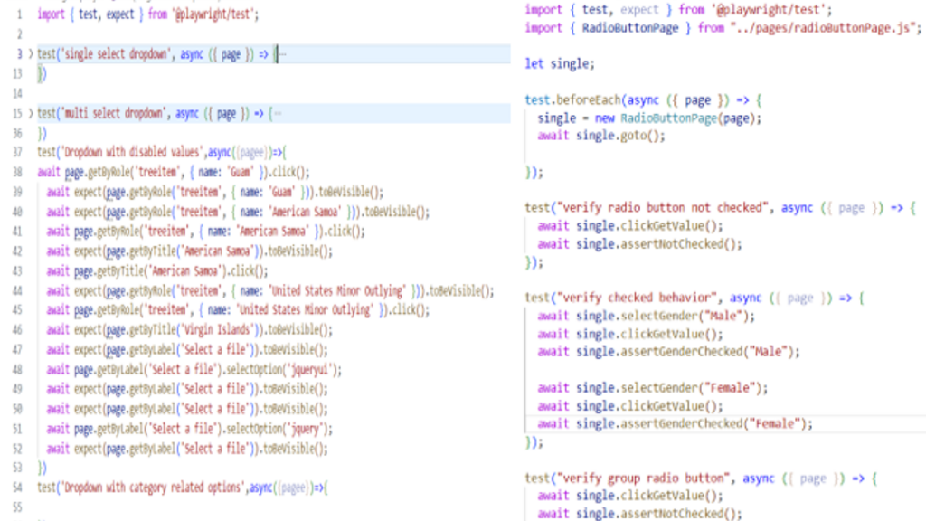Click the assertGenderChecked("Female") line
Screen dimensions: 926x521
[x=694, y=423]
